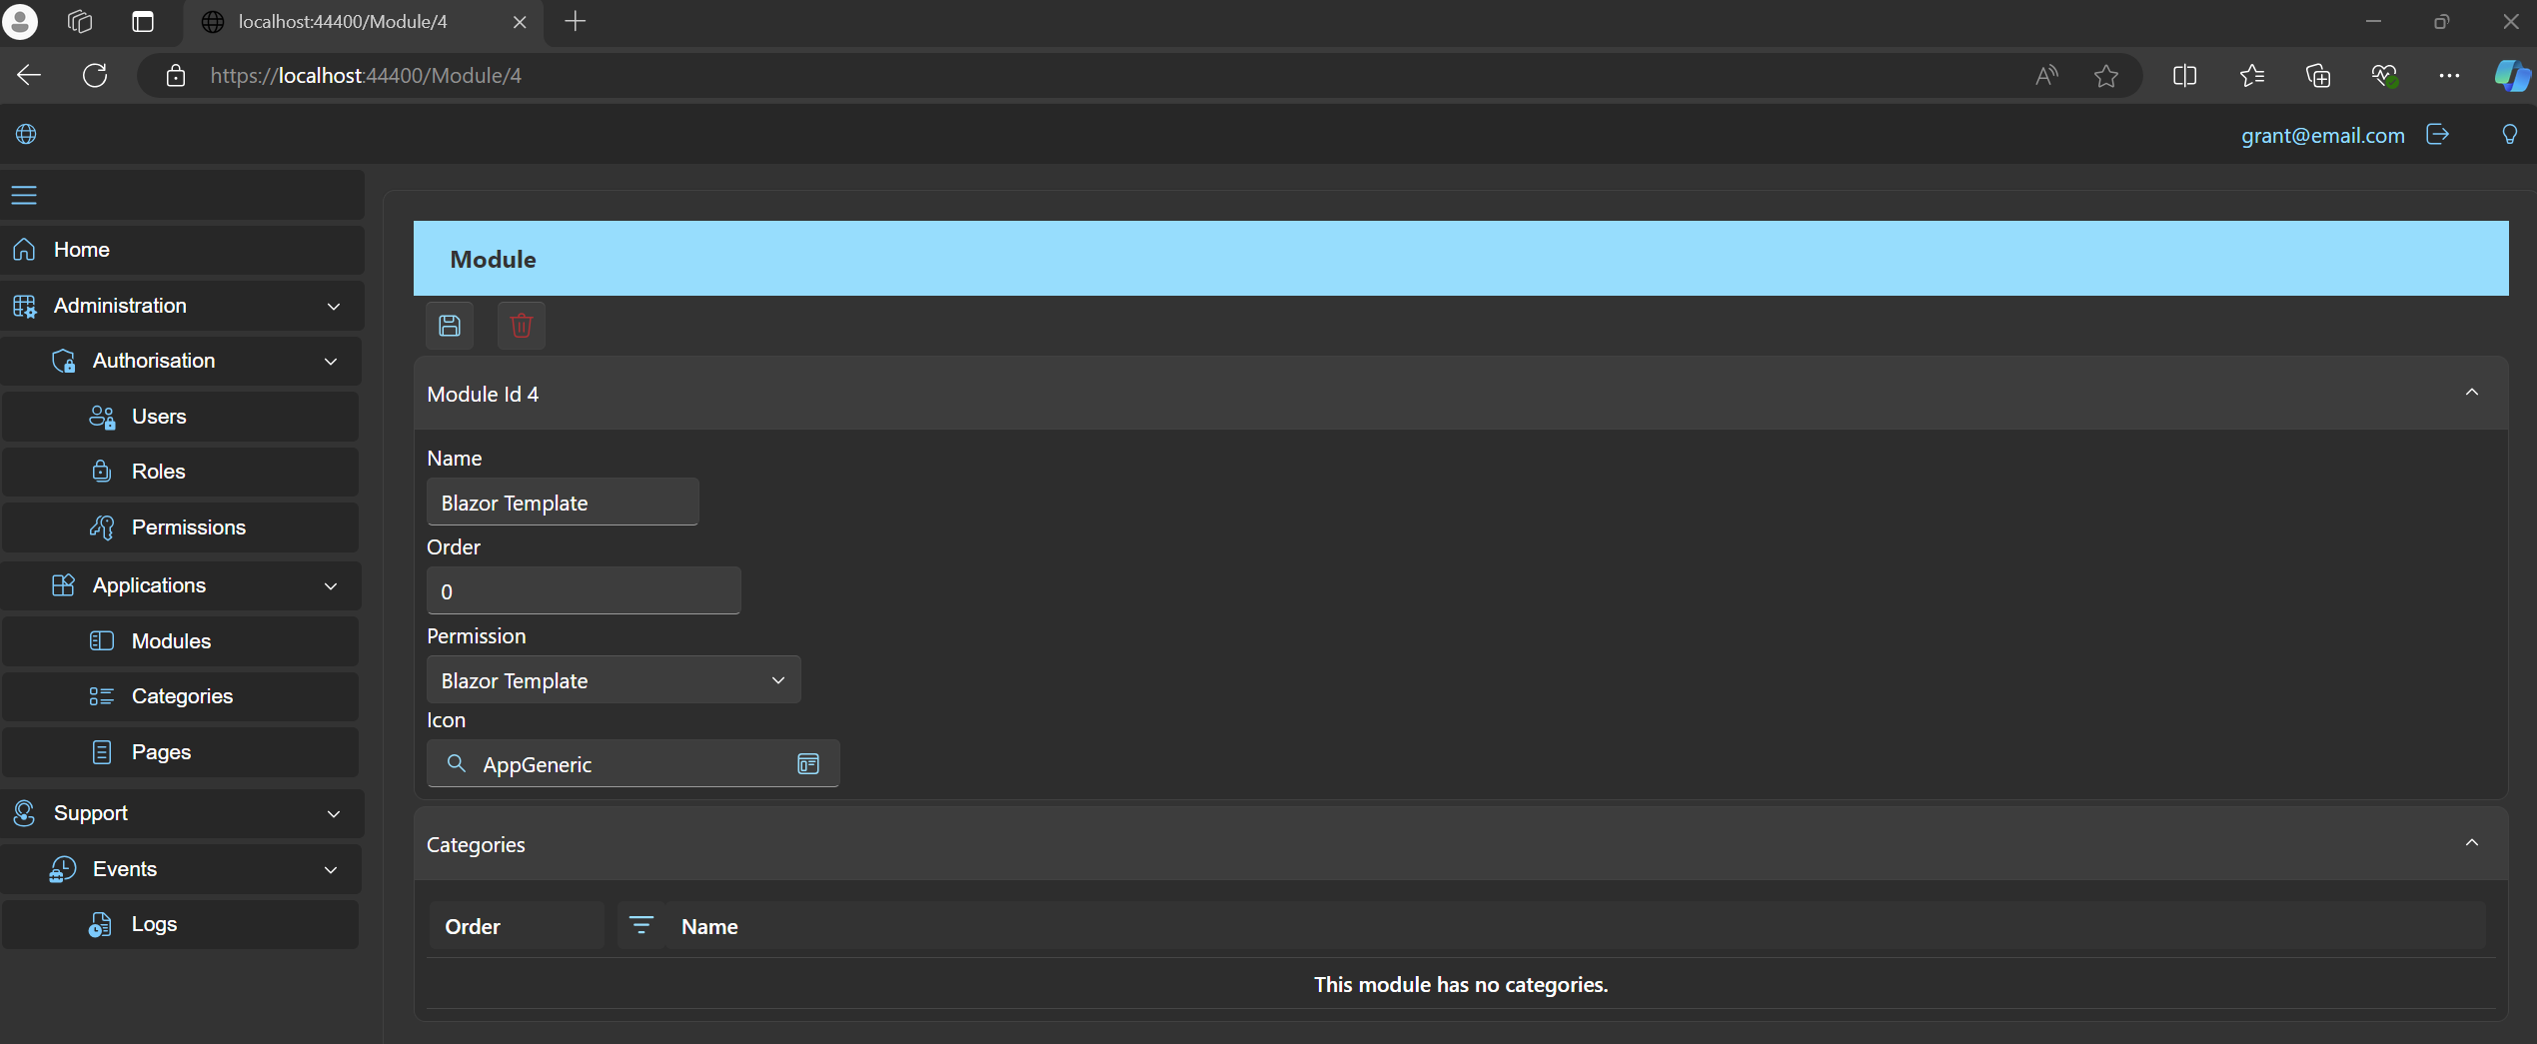This screenshot has height=1044, width=2537.
Task: Click the Order column header
Action: 473,926
